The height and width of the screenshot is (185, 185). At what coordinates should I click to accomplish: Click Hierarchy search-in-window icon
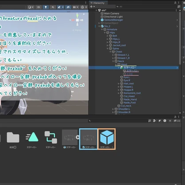[179, 7]
